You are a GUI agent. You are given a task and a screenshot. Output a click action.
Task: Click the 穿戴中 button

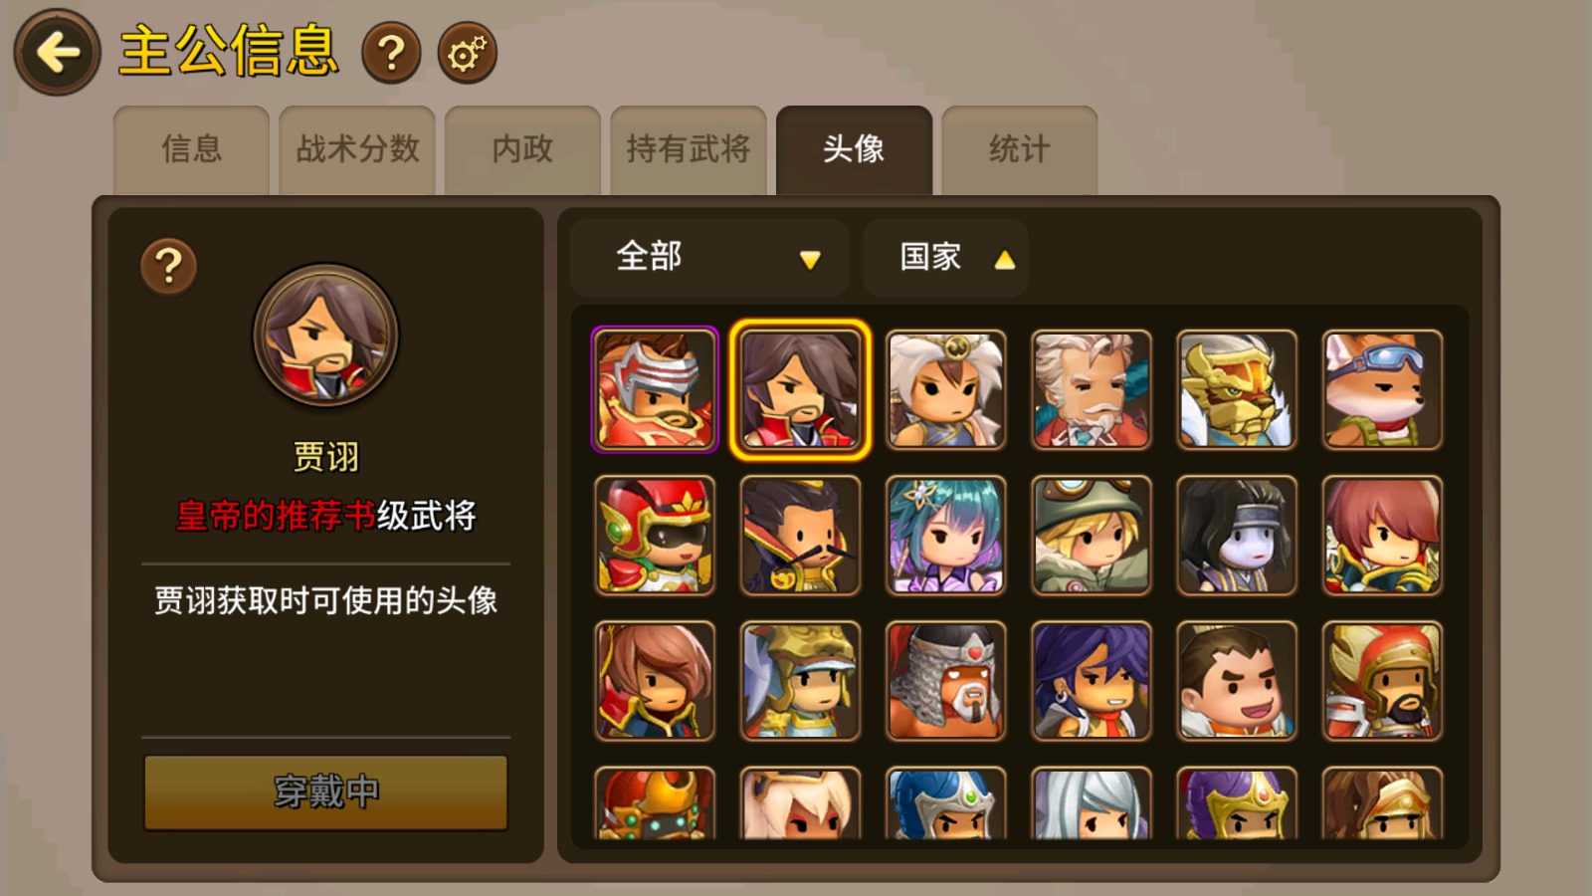point(325,792)
